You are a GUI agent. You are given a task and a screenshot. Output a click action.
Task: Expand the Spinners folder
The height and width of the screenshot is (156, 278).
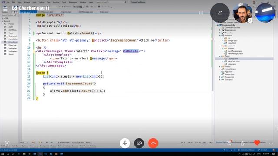[222, 48]
